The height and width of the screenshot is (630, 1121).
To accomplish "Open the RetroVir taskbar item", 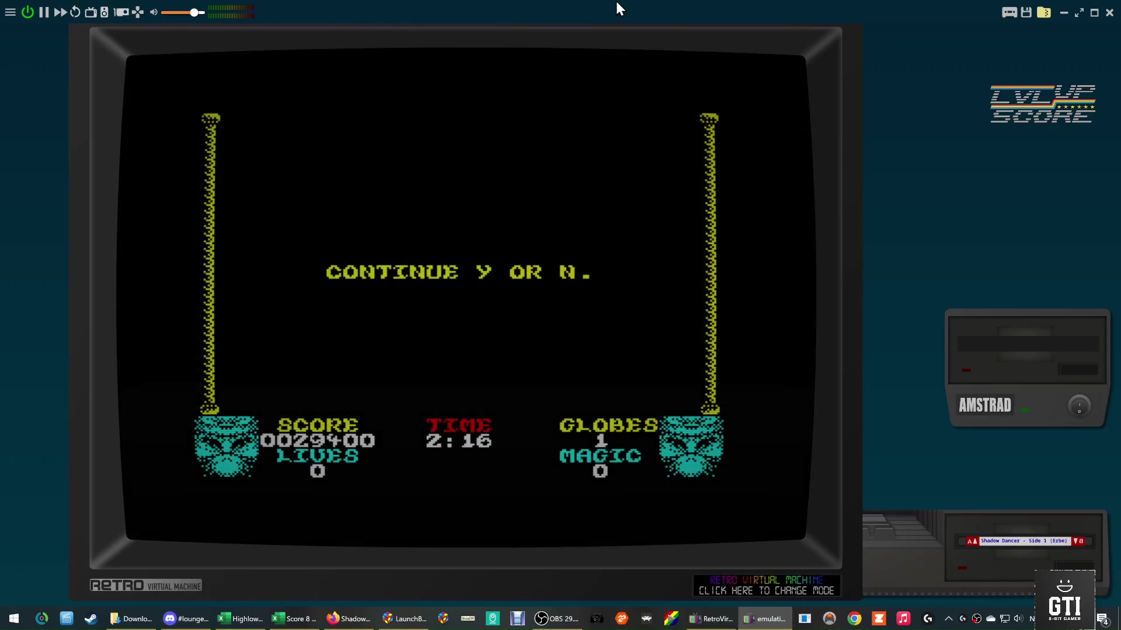I will pyautogui.click(x=711, y=618).
